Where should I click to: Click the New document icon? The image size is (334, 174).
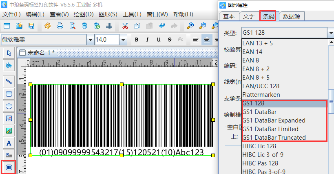(x=7, y=26)
